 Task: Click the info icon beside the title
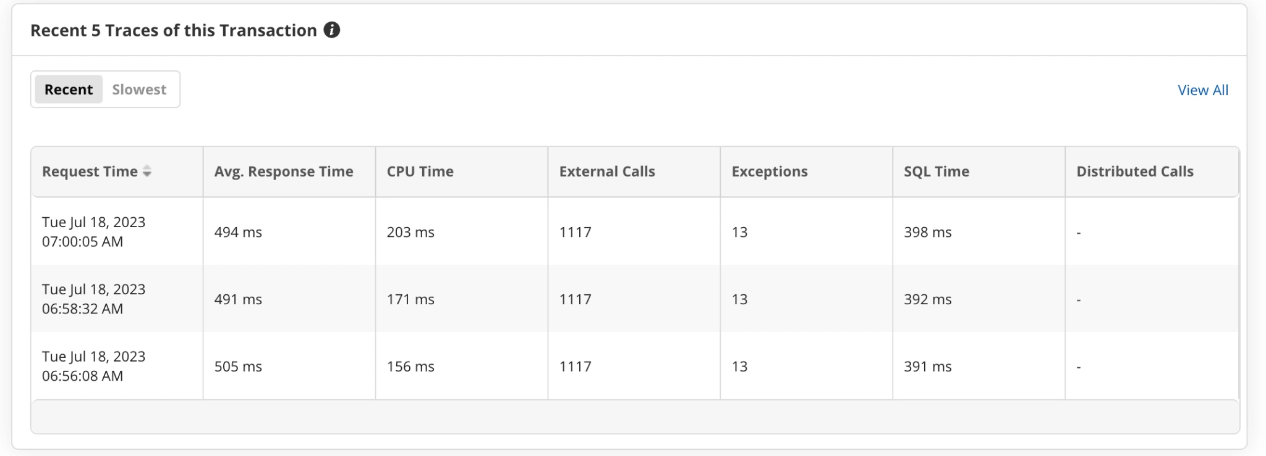[x=332, y=30]
